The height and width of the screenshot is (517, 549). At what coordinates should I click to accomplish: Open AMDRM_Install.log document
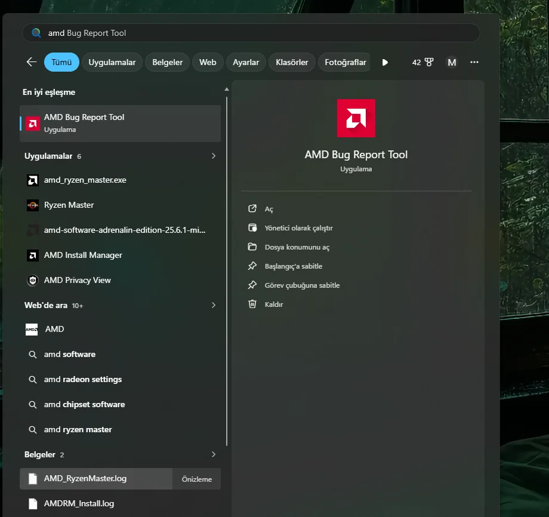(x=120, y=504)
